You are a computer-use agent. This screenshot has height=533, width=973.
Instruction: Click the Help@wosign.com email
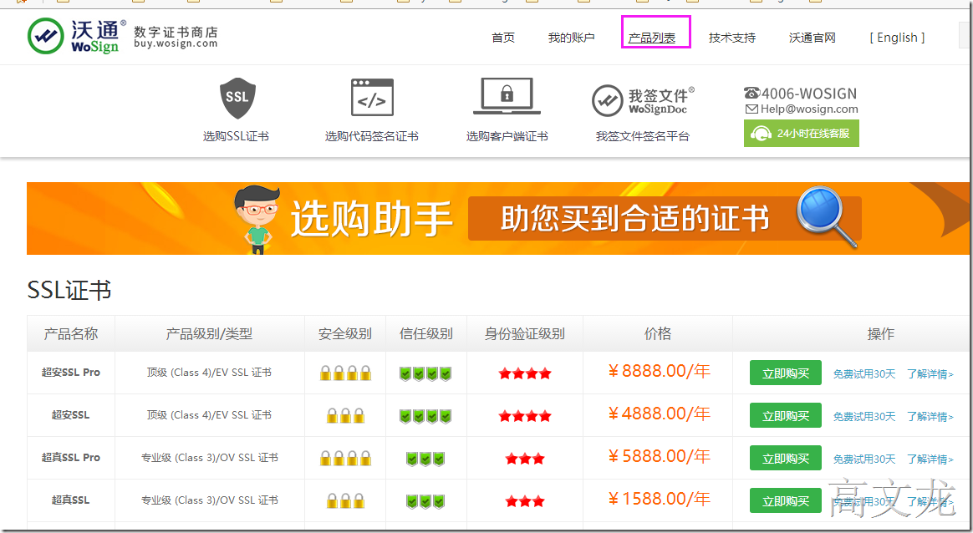(x=802, y=109)
